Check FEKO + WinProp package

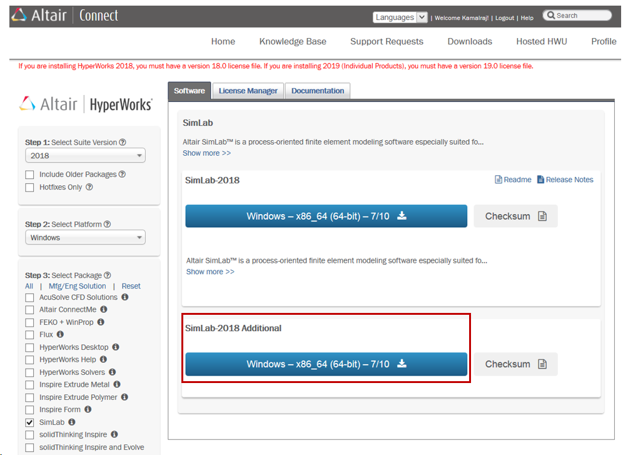pos(30,323)
